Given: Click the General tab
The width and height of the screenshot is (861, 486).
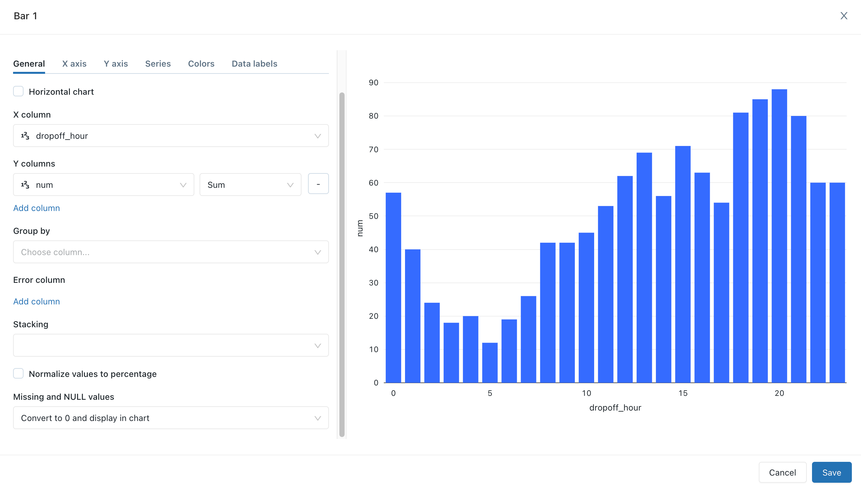Looking at the screenshot, I should (x=29, y=63).
